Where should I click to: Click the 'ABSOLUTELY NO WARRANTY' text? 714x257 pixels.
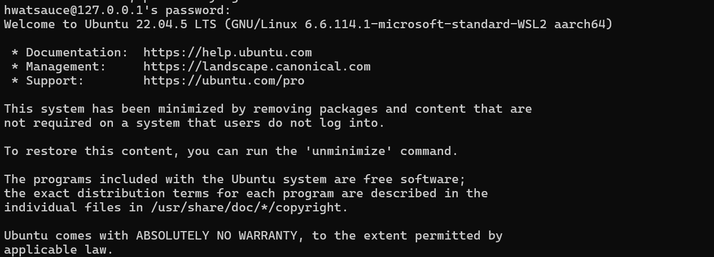tap(217, 236)
